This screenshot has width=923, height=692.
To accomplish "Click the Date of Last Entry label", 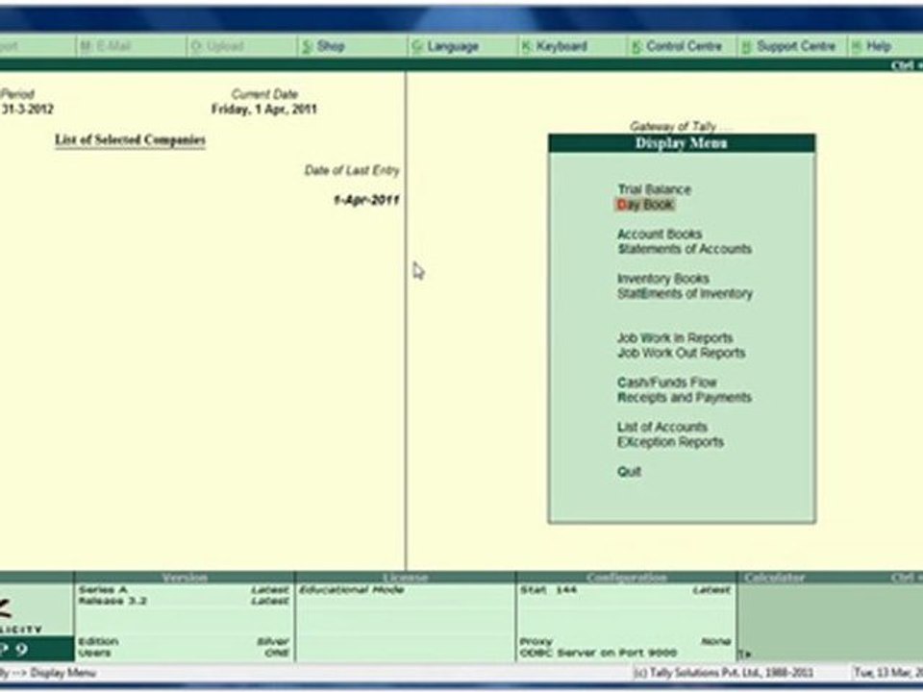I will (x=352, y=170).
